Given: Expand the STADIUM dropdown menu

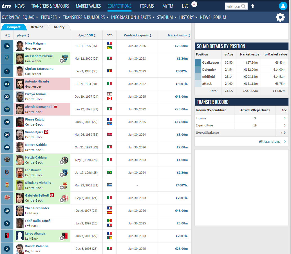Looking at the screenshot, I should [x=167, y=17].
